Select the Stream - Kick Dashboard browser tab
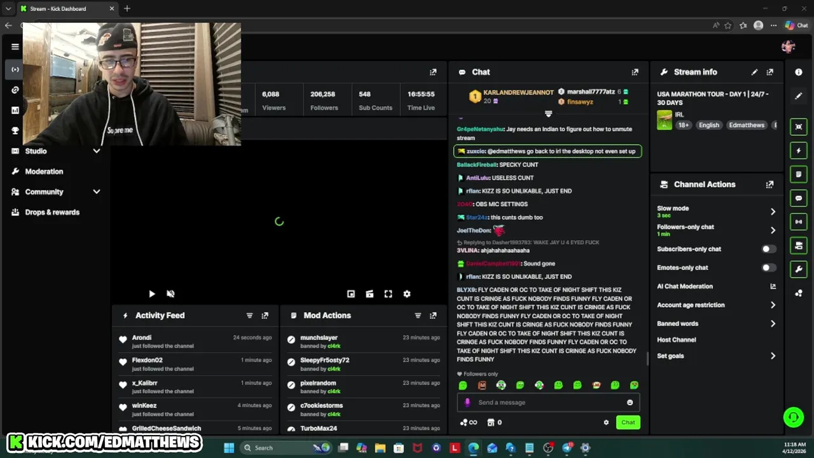 point(67,9)
